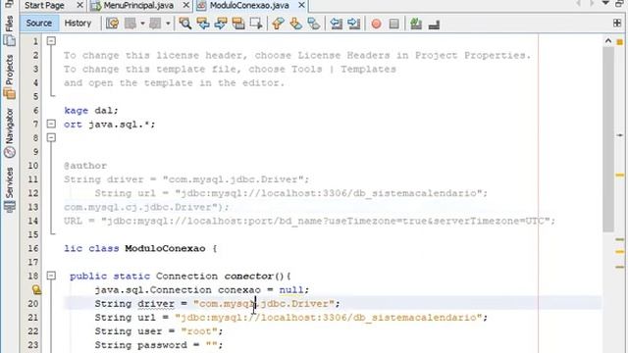Click the @author tag on line 10

click(85, 166)
